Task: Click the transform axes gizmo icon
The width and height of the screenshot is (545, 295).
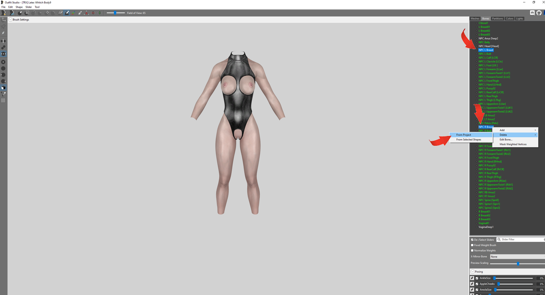Action: point(4,20)
